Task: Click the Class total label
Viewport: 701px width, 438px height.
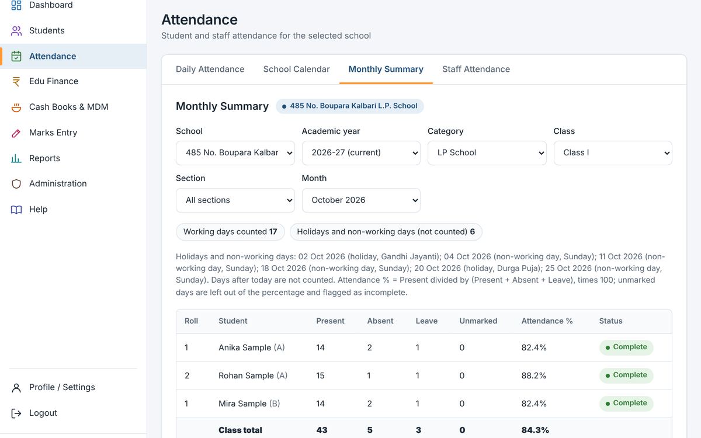Action: pos(240,430)
